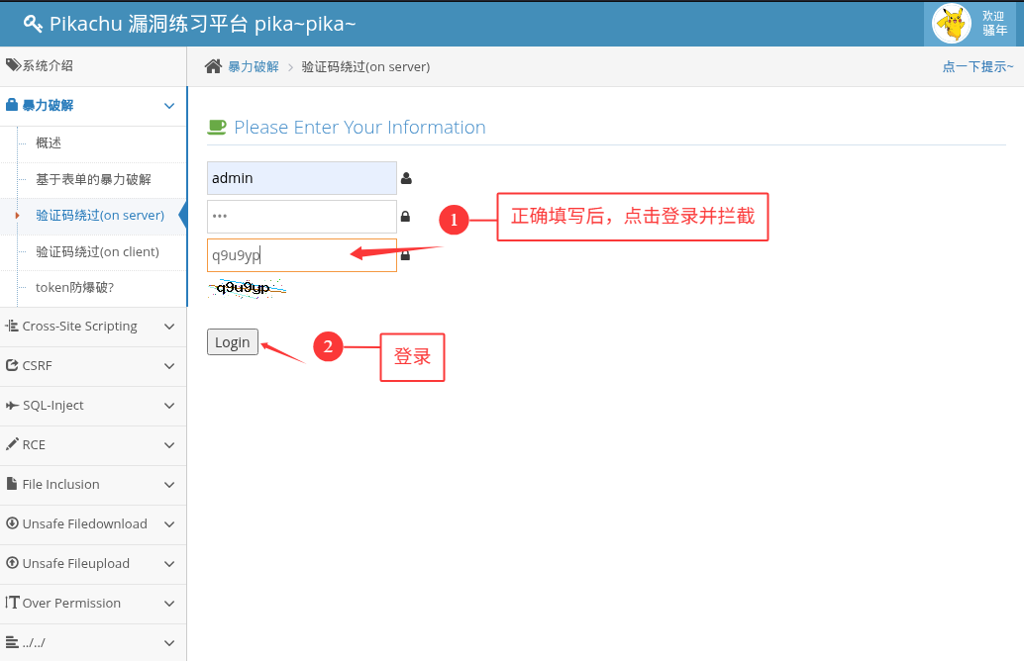Expand the ../../ chevron

[169, 643]
